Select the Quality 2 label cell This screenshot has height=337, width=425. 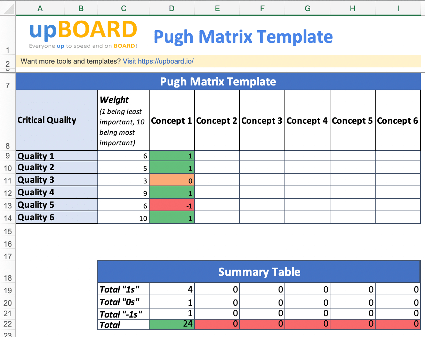57,167
